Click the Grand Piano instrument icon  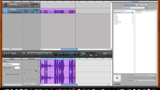(5, 5)
